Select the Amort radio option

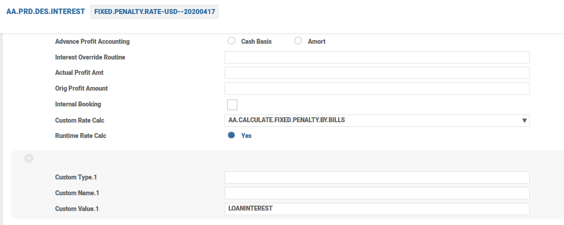point(298,41)
